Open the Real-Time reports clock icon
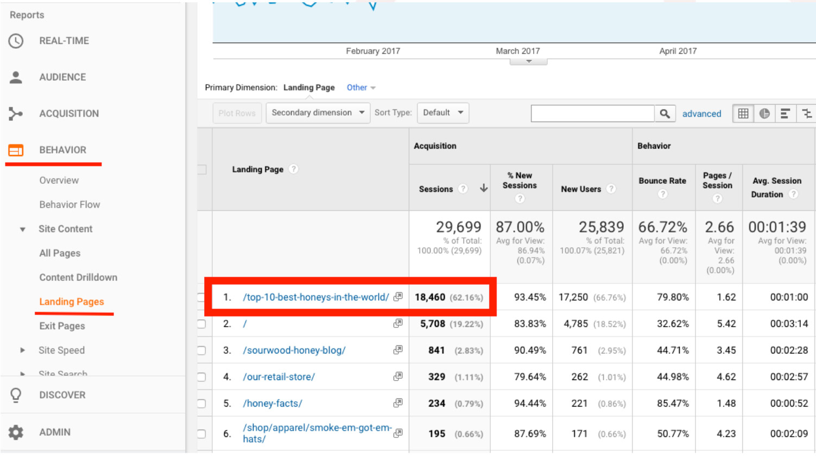 (16, 41)
